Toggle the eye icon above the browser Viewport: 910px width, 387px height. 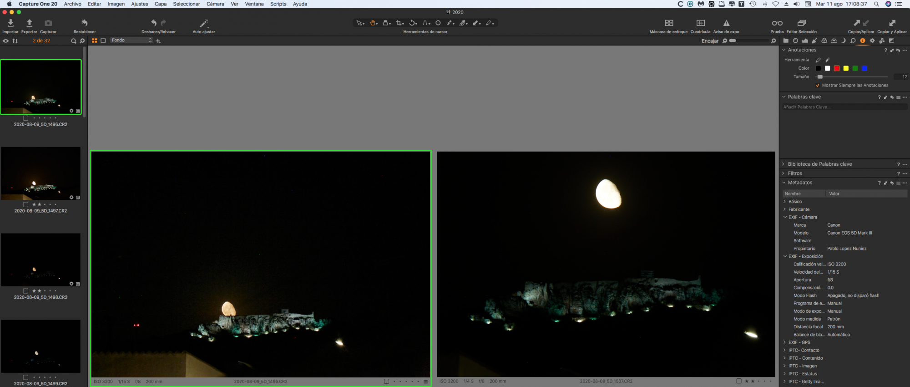(x=5, y=41)
